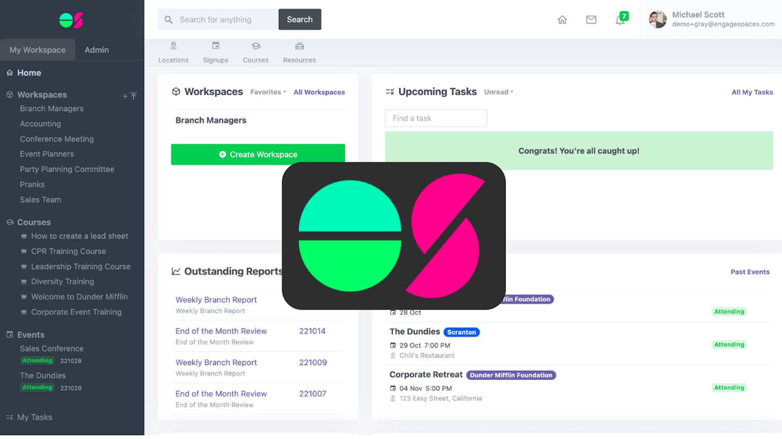Add a workspace via the plus icon
The height and width of the screenshot is (439, 782).
(x=125, y=96)
